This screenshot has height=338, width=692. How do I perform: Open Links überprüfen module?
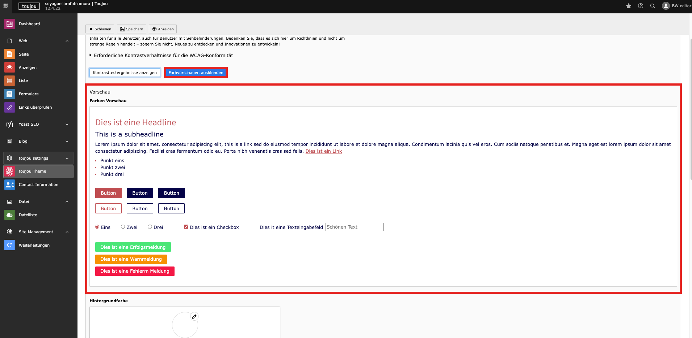pyautogui.click(x=35, y=107)
